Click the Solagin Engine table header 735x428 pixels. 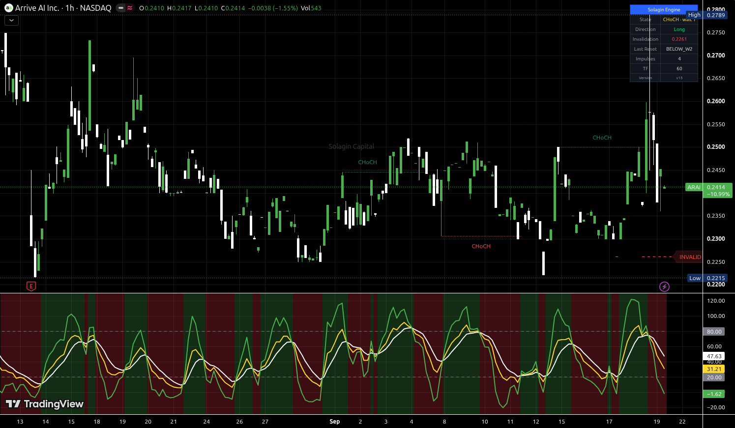(x=664, y=10)
